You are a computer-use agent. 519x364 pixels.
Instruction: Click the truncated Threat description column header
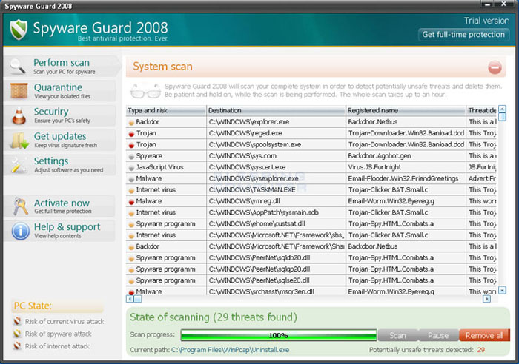[482, 111]
